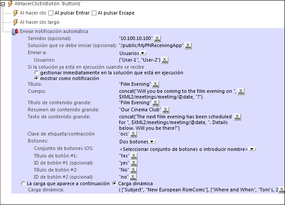Select the Al hacer clic largo row
The height and width of the screenshot is (205, 285).
click(40, 22)
